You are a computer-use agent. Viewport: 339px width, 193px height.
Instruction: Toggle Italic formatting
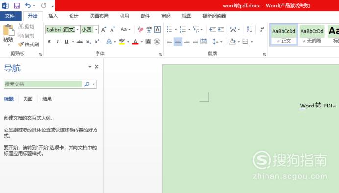58,42
